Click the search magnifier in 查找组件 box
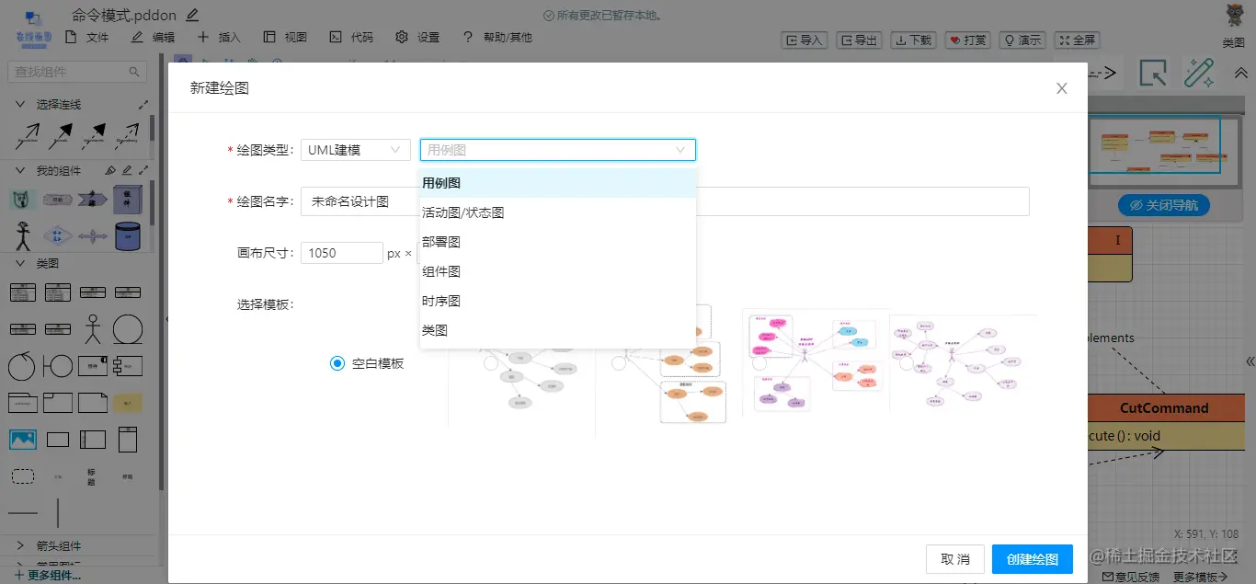The image size is (1256, 584). [x=134, y=72]
